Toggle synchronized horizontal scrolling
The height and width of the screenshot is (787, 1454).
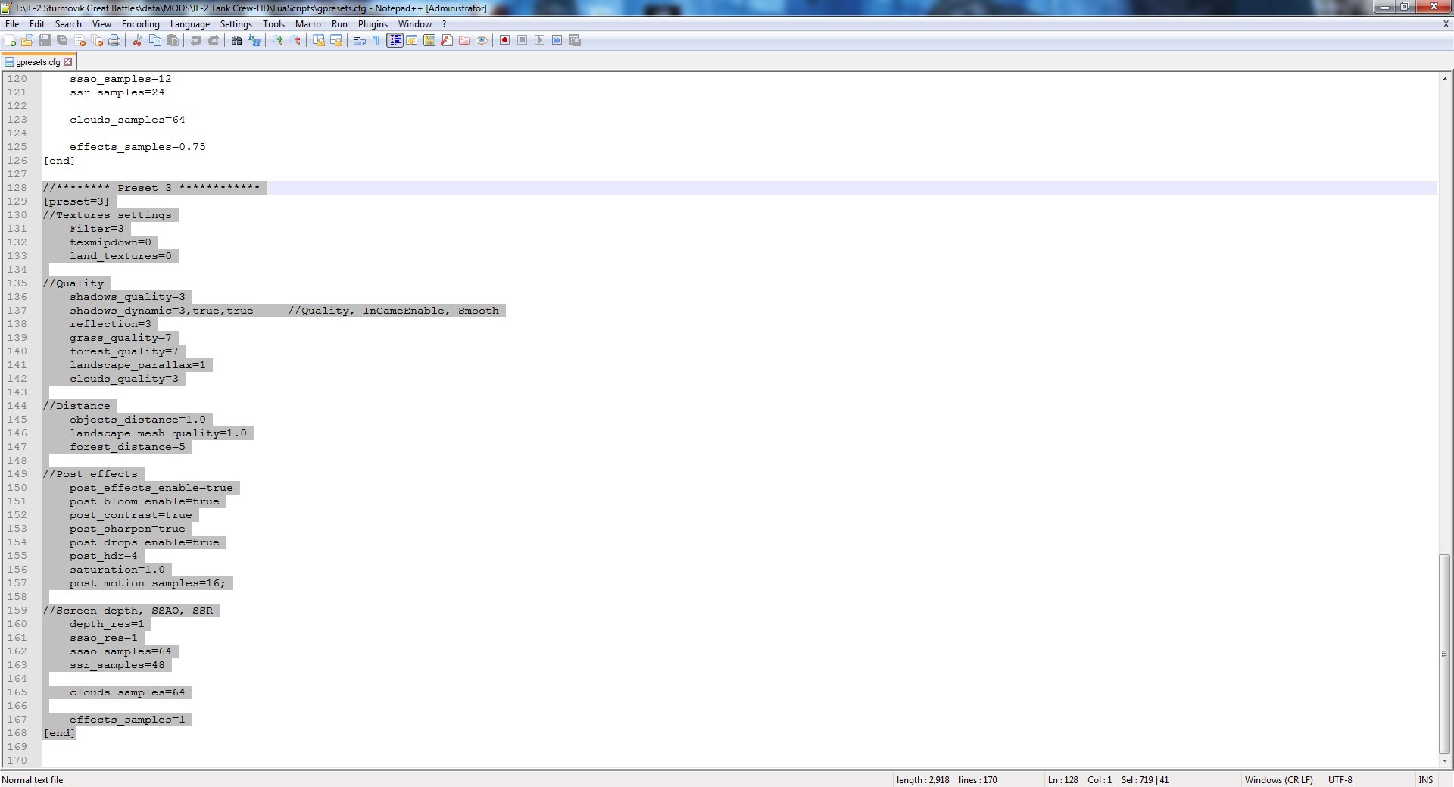pos(336,40)
